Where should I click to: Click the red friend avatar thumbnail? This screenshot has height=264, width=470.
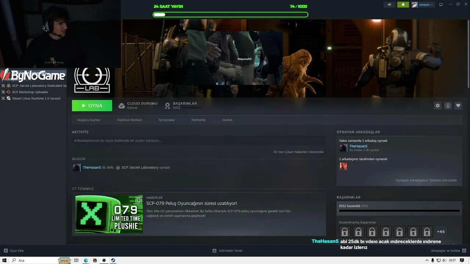343,166
